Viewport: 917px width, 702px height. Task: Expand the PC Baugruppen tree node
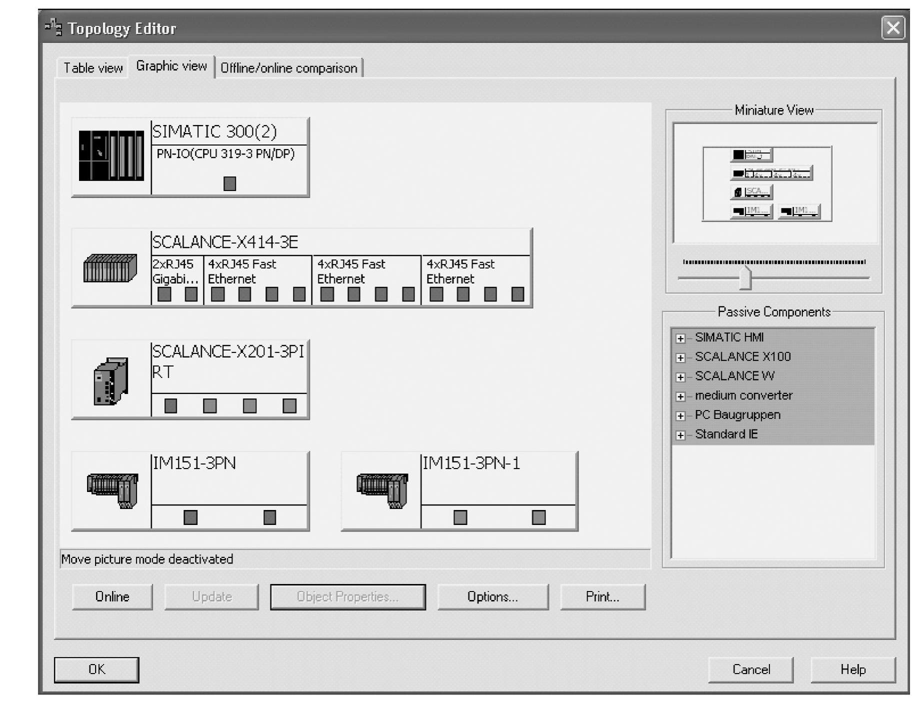tap(680, 416)
